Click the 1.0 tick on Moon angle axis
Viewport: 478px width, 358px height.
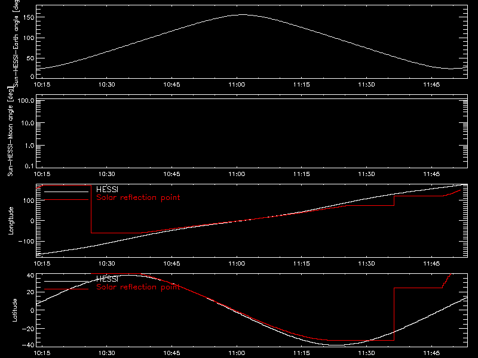29,146
